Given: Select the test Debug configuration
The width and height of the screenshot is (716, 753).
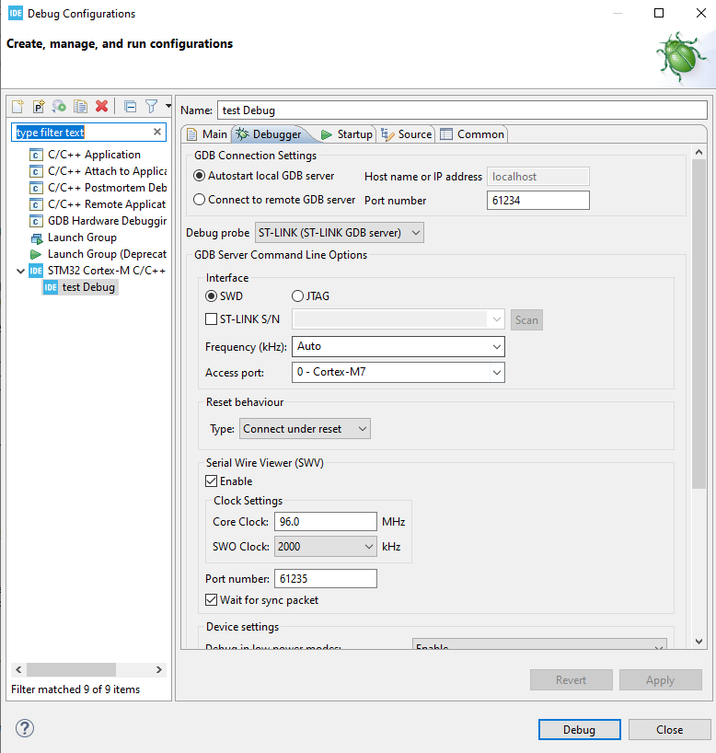Looking at the screenshot, I should point(80,287).
